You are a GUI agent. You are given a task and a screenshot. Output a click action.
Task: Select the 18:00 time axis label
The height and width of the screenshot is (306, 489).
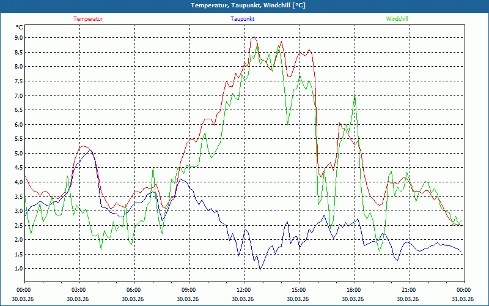[x=353, y=290]
